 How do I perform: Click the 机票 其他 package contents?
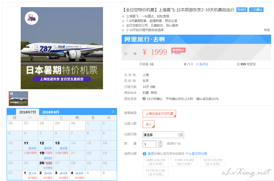pos(150,93)
